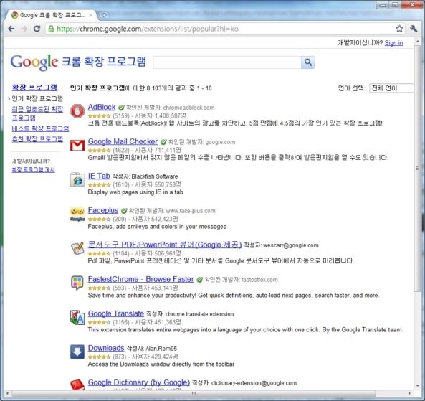This screenshot has width=425, height=401.
Task: Open 베스트 확장 프로그램 sidebar link
Action: (40, 128)
